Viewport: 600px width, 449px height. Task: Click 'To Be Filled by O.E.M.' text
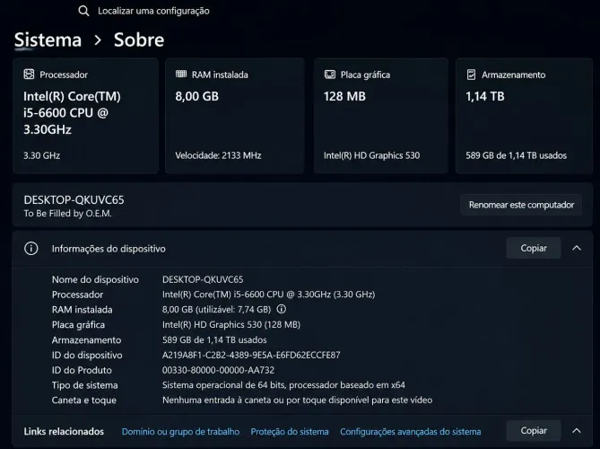pyautogui.click(x=68, y=214)
